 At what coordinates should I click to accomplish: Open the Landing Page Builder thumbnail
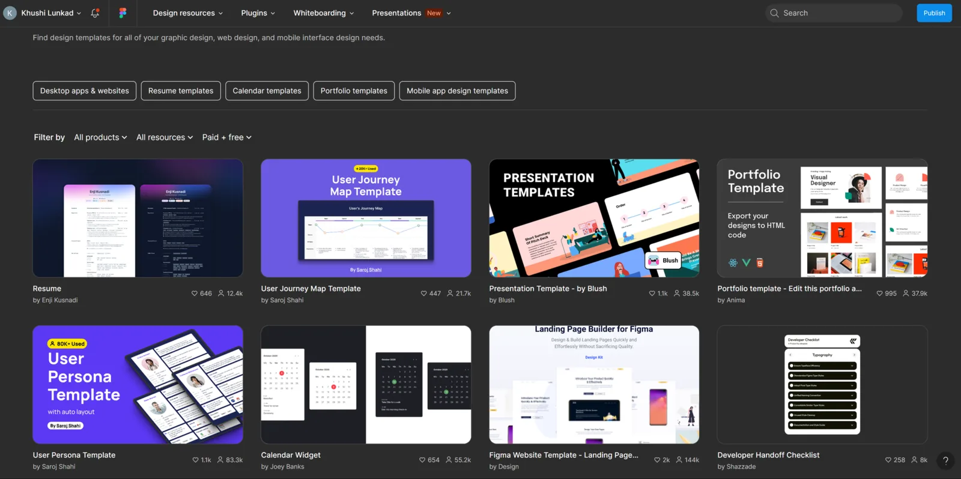(594, 385)
